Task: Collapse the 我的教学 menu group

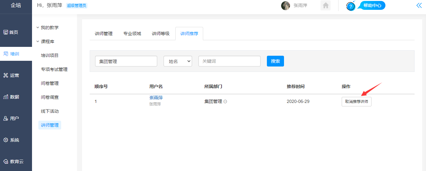Action: pos(48,28)
